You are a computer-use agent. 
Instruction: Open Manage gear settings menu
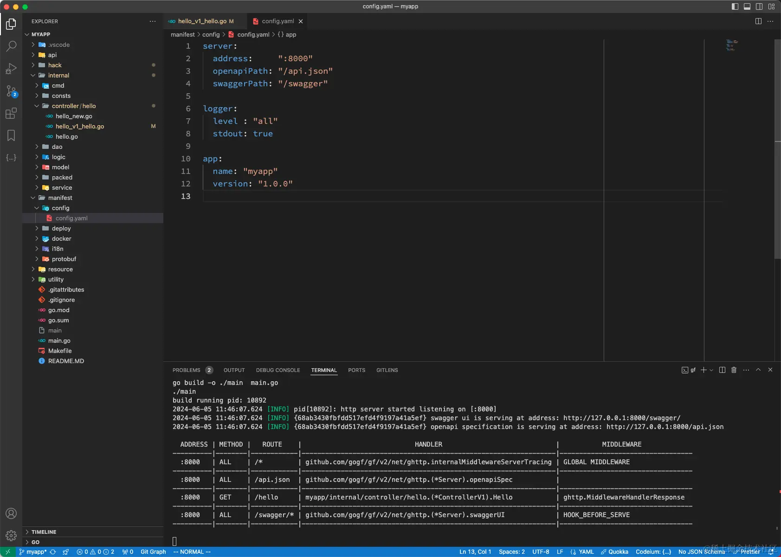11,536
